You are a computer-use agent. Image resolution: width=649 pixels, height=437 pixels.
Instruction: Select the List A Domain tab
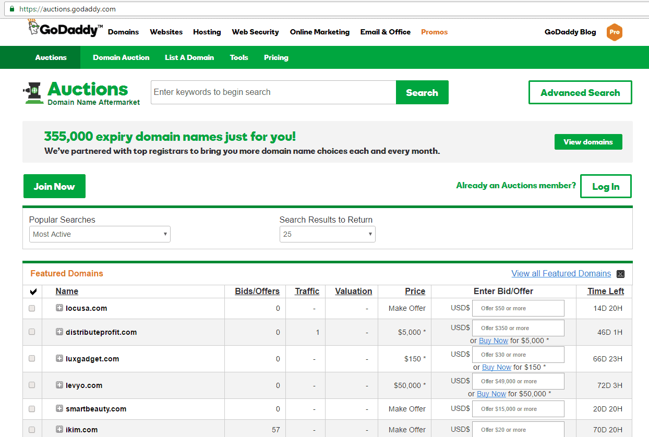(189, 57)
